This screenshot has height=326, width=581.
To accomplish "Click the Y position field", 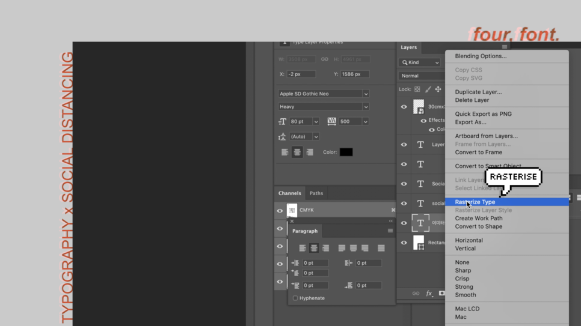I will [x=355, y=74].
